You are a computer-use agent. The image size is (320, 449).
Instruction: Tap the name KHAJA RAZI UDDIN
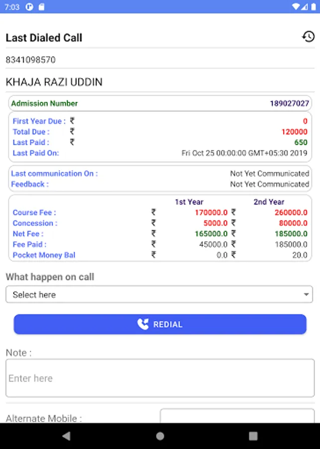pos(54,82)
